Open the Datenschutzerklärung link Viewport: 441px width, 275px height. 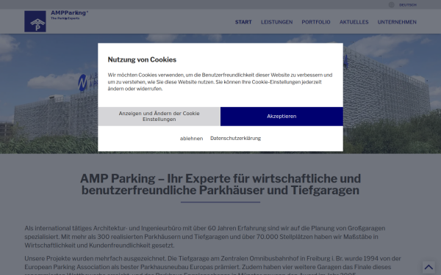[x=235, y=138]
